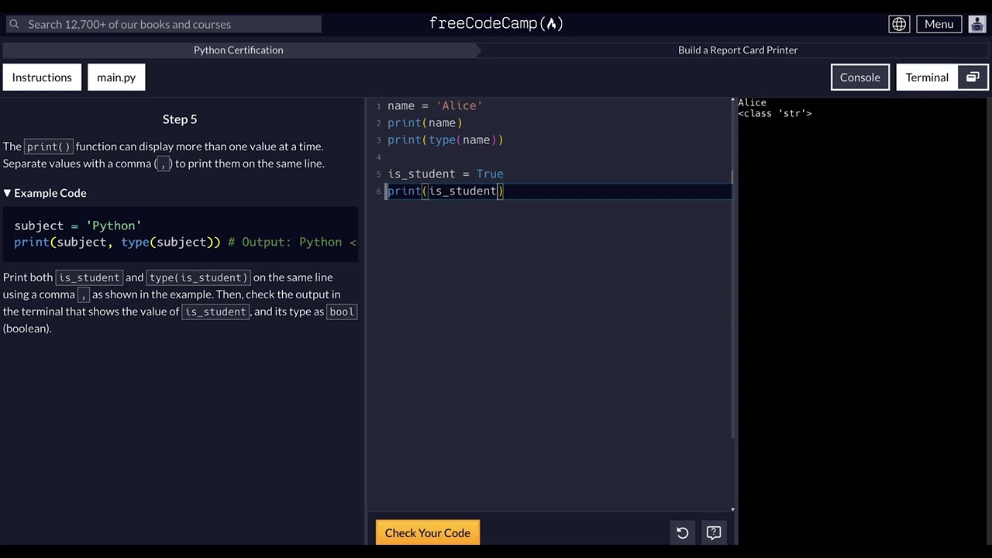Go to Python Certification breadcrumb
The width and height of the screenshot is (992, 558).
[x=239, y=50]
